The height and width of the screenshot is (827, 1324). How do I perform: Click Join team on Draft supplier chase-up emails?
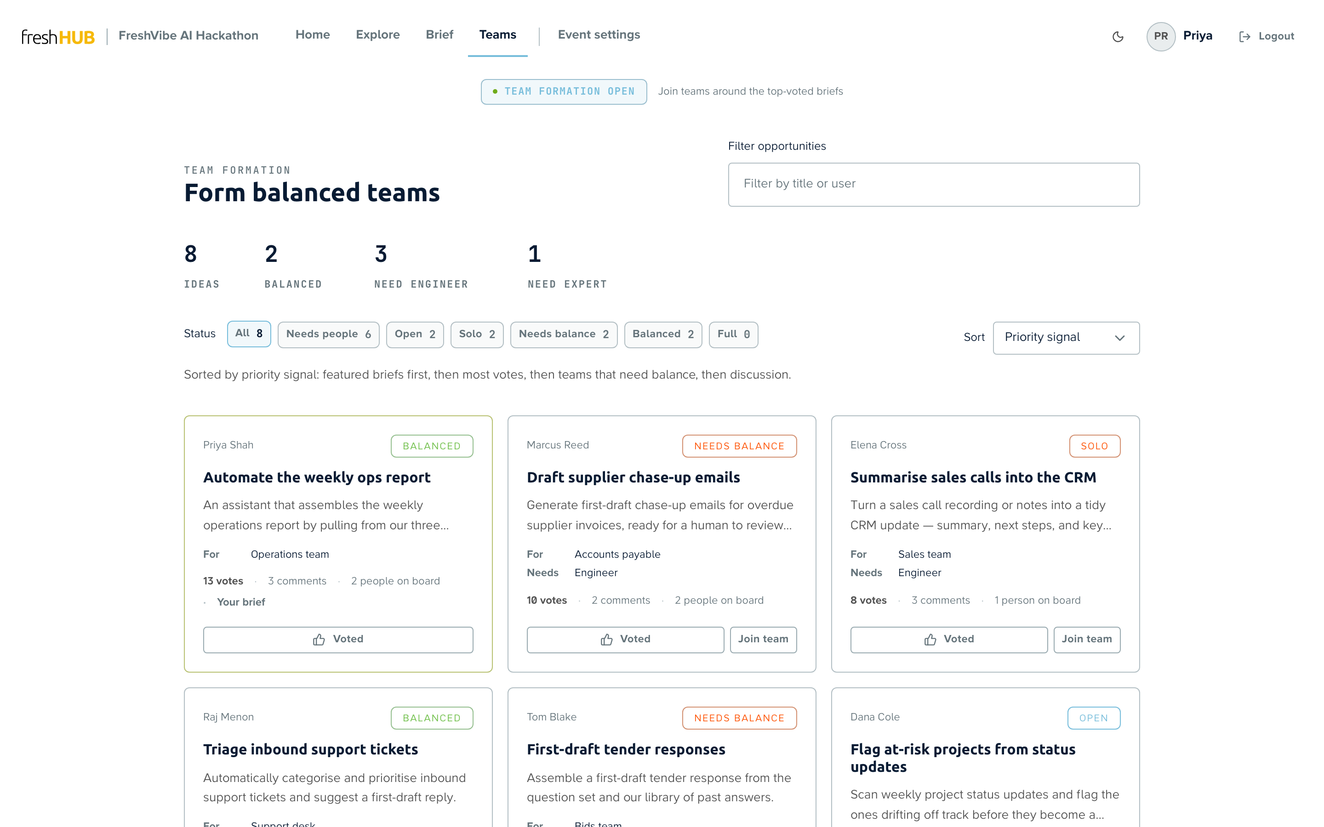(x=763, y=640)
